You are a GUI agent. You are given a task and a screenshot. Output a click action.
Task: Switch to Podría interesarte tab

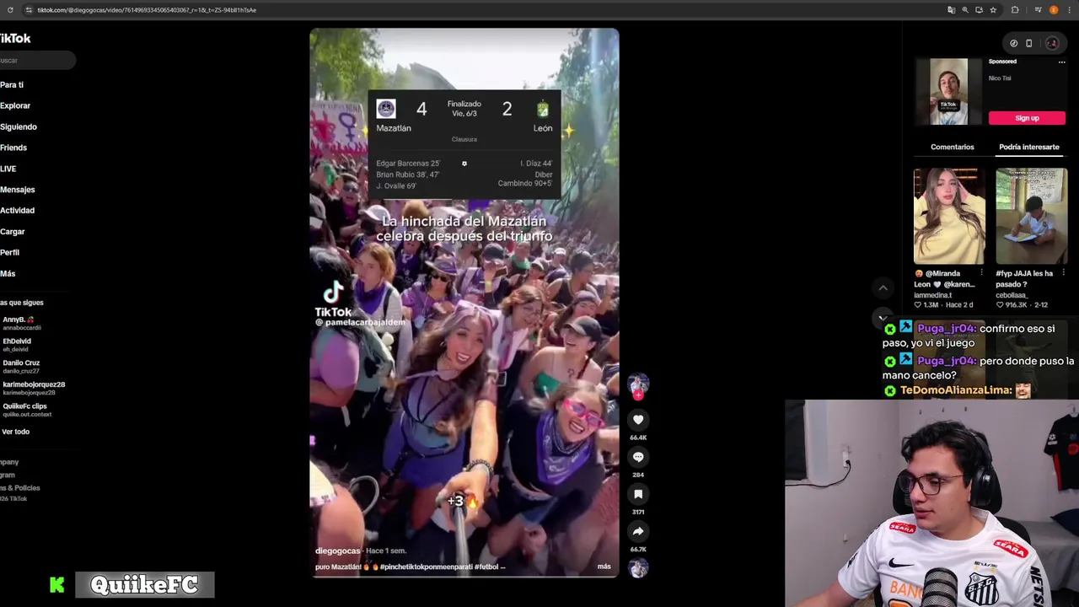pyautogui.click(x=1028, y=147)
